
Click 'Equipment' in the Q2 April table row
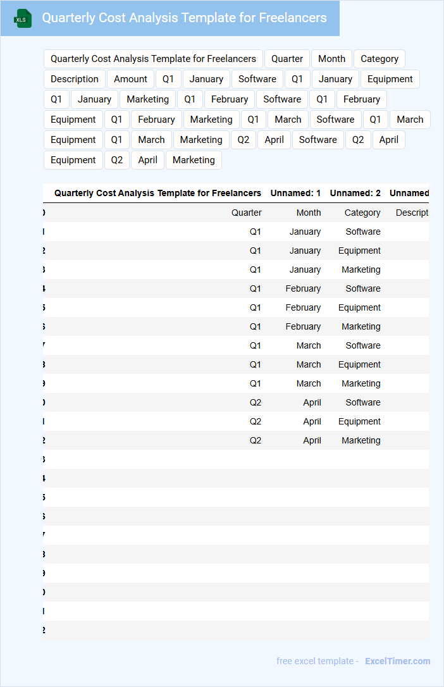click(359, 421)
